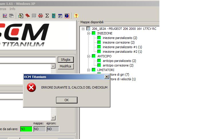Click the eprom NO status field
Image resolution: width=206 pixels, height=139 pixels.
[x=53, y=129]
